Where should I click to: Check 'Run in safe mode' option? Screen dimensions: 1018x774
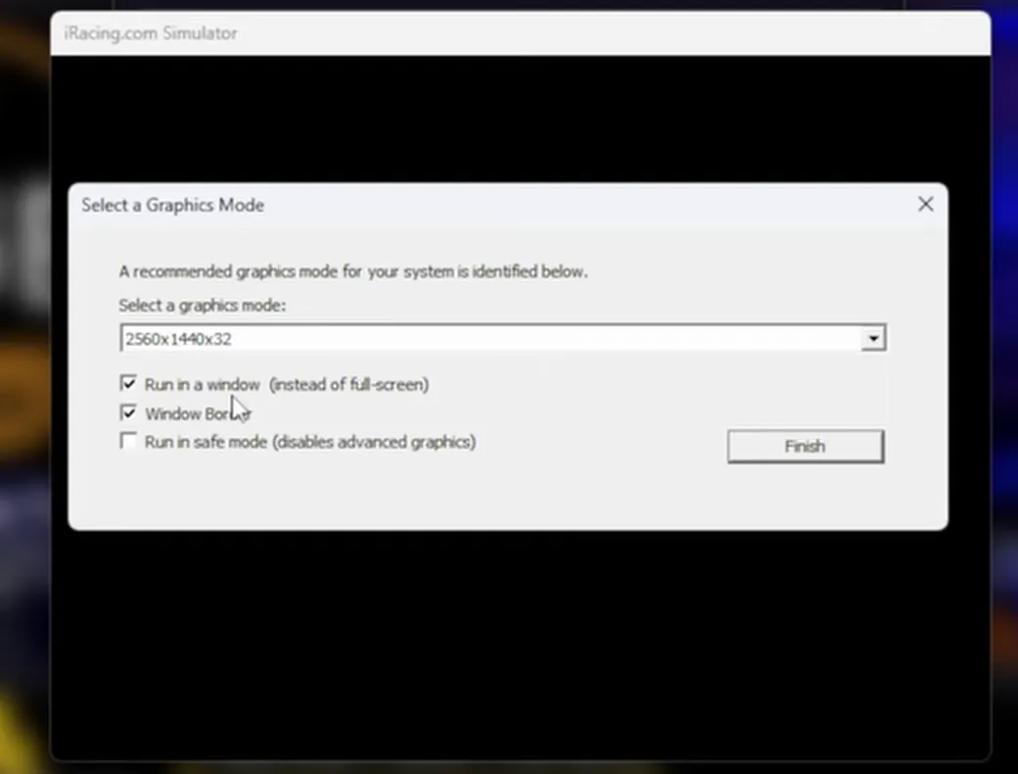click(128, 441)
